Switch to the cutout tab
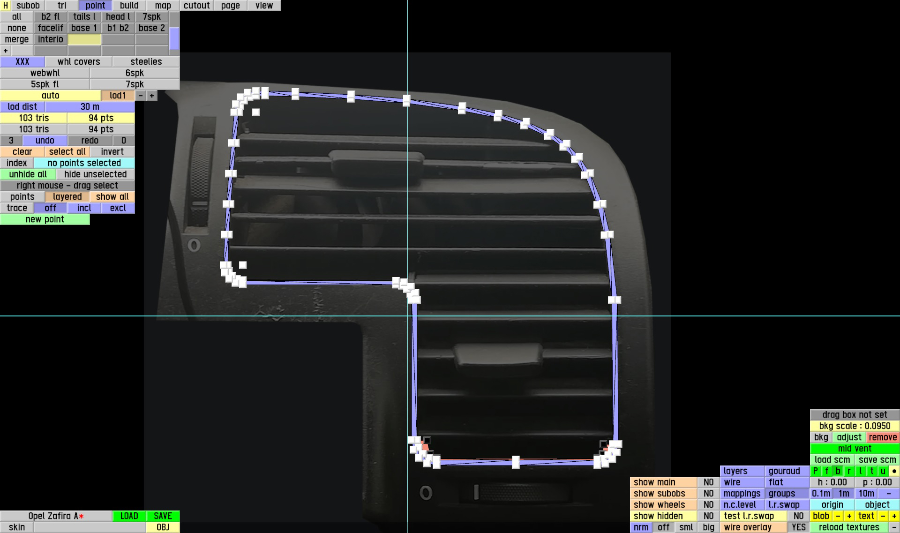The height and width of the screenshot is (533, 900). click(196, 6)
